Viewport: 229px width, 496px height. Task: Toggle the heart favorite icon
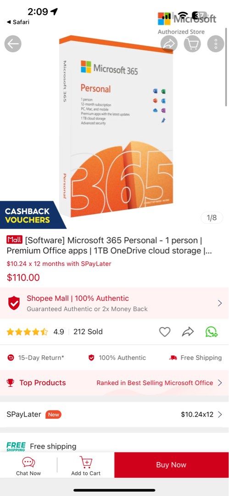(164, 332)
